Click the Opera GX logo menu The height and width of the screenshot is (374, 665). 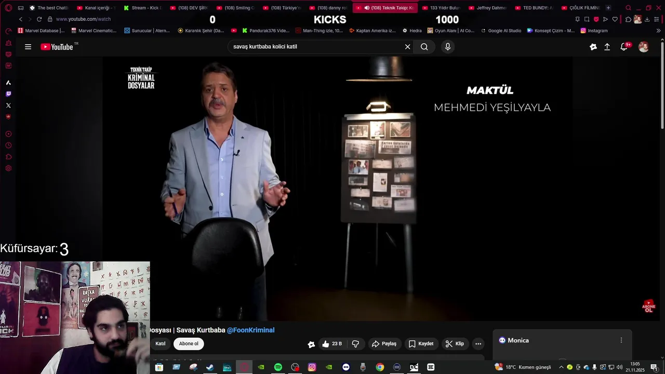[x=8, y=8]
